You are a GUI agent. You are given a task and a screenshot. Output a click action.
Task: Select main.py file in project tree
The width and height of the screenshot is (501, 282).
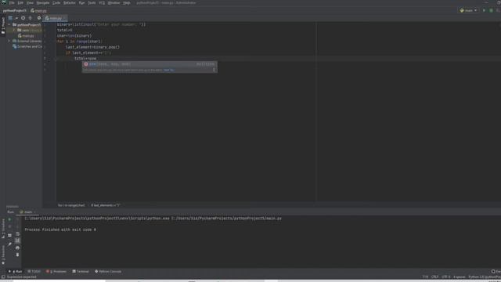pyautogui.click(x=26, y=36)
